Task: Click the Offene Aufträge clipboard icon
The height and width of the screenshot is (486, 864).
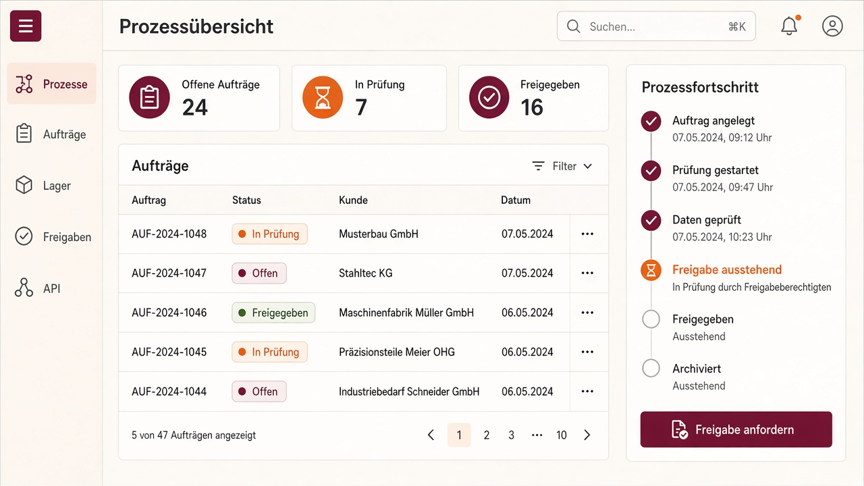Action: coord(149,97)
